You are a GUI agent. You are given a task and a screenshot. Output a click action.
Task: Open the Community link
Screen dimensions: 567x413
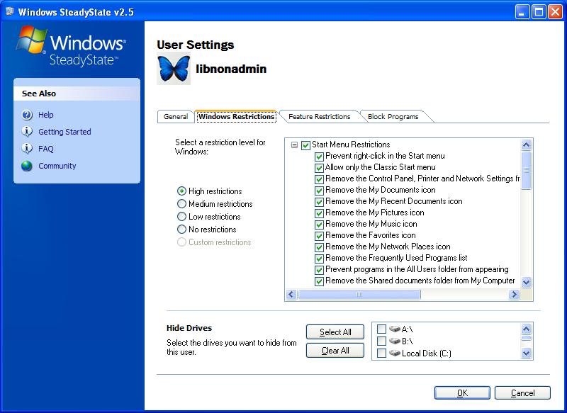coord(57,166)
